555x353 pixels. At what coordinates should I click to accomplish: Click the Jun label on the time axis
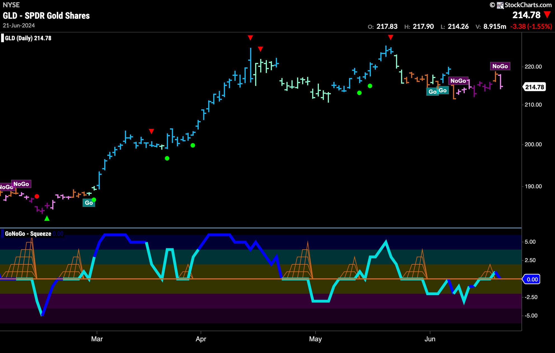tap(430, 339)
